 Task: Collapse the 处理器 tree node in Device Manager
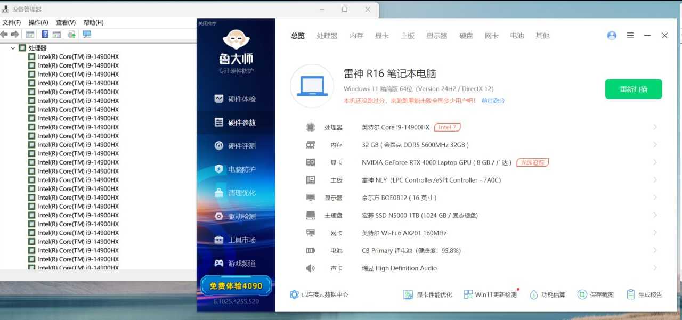coord(13,48)
